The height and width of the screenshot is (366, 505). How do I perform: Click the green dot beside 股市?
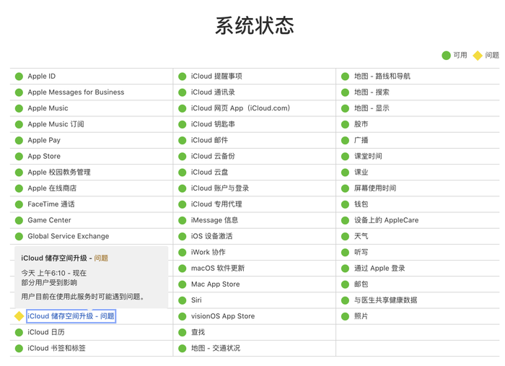(346, 124)
